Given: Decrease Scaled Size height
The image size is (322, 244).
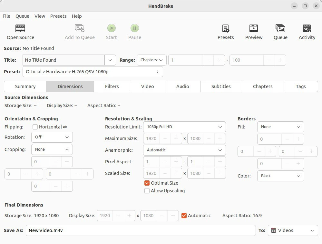Looking at the screenshot, I should (x=209, y=173).
